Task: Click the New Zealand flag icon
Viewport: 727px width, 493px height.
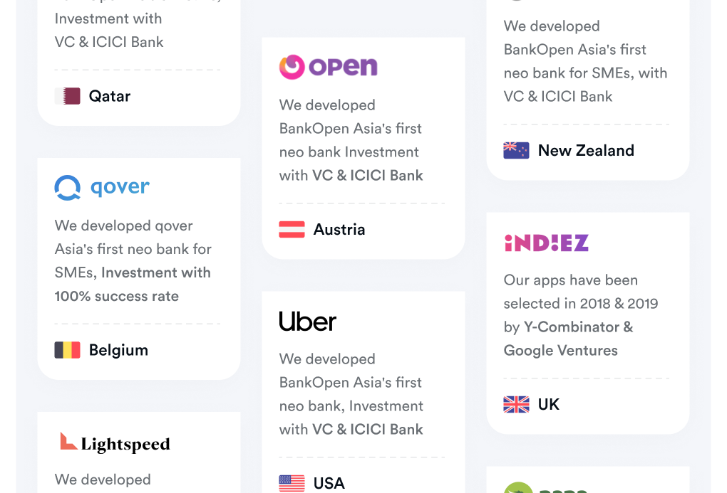Action: [x=517, y=150]
